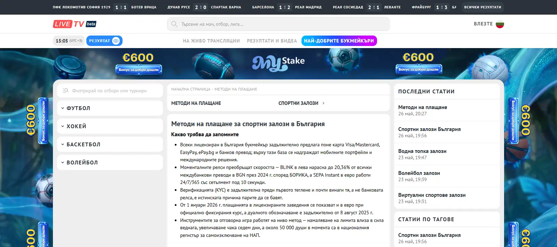557x247 pixels.
Task: Click the search magnifier icon
Action: (174, 24)
